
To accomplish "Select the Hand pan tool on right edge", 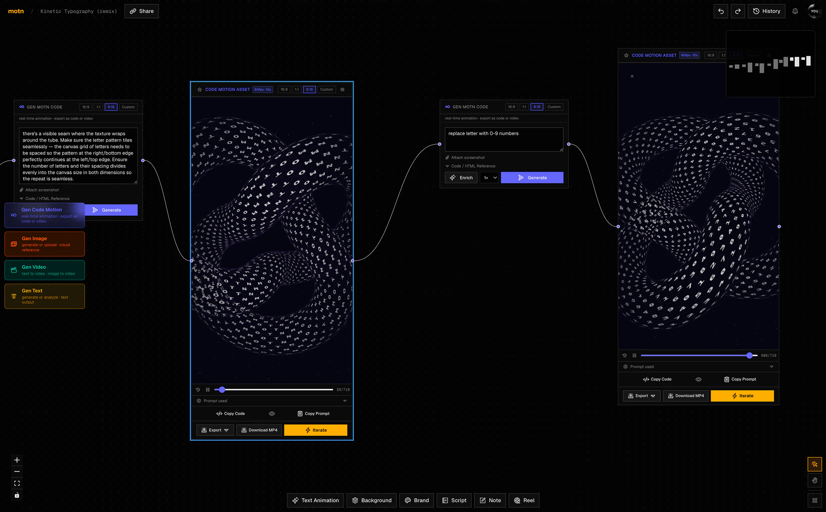I will coord(814,480).
